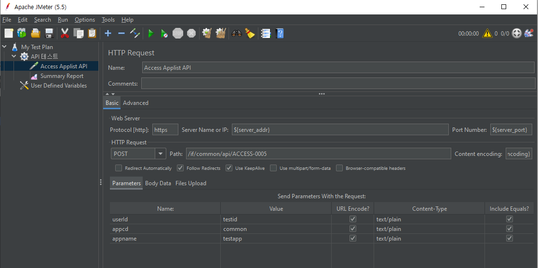The width and height of the screenshot is (538, 268).
Task: Click the small down arrow panel collapser
Action: pos(113,94)
